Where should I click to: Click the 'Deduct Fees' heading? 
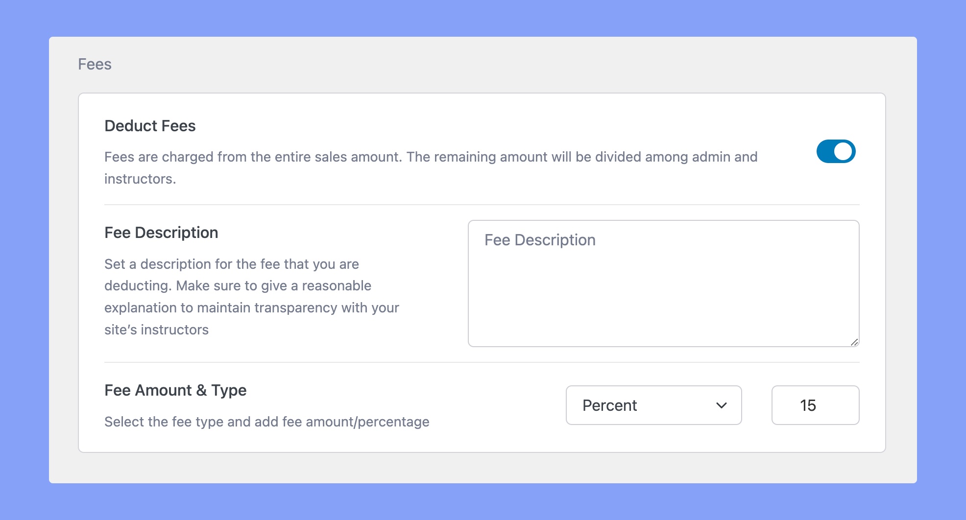150,126
